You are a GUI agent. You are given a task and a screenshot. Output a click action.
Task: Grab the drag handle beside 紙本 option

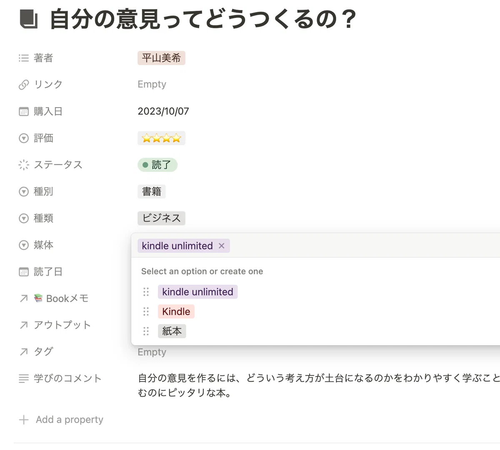[146, 331]
